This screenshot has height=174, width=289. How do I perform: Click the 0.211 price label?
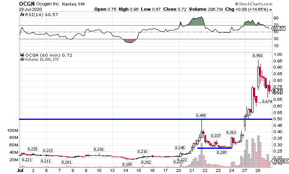46,161
